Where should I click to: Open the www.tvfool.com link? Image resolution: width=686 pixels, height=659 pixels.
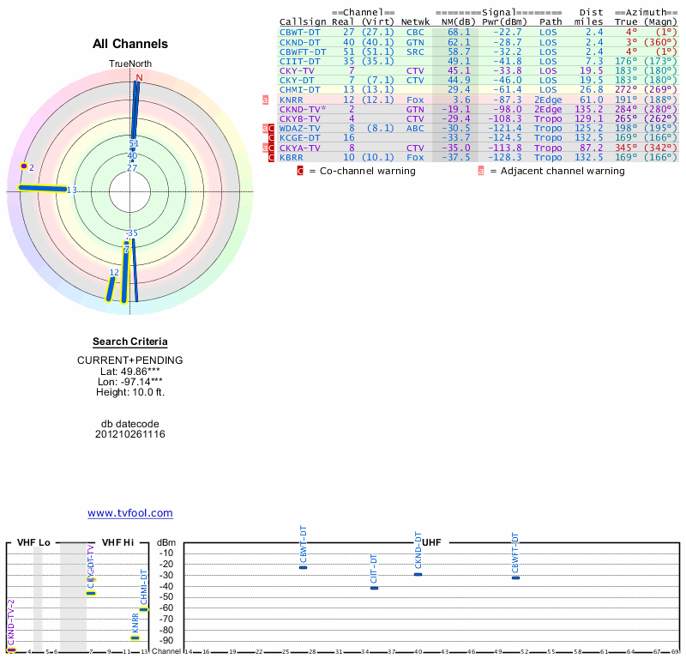point(130,513)
